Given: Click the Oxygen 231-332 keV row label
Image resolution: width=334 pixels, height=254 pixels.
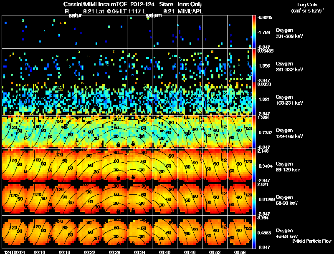Looking at the screenshot, I should pos(289,67).
